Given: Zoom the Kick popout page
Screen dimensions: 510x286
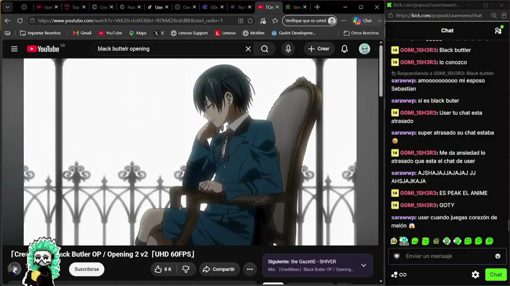Looking at the screenshot, I should tap(494, 15).
